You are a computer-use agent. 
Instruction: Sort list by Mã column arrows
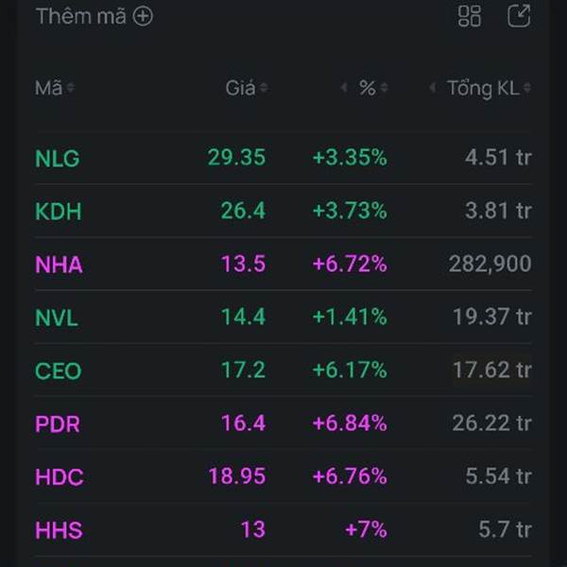pyautogui.click(x=70, y=88)
